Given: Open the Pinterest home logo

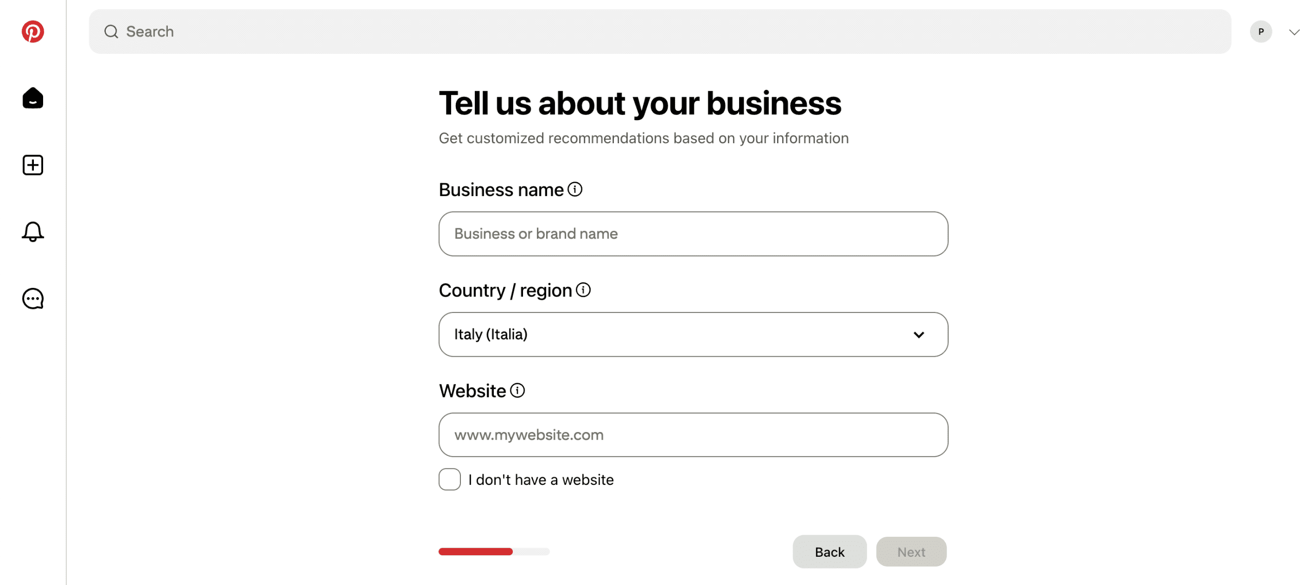Looking at the screenshot, I should [32, 32].
